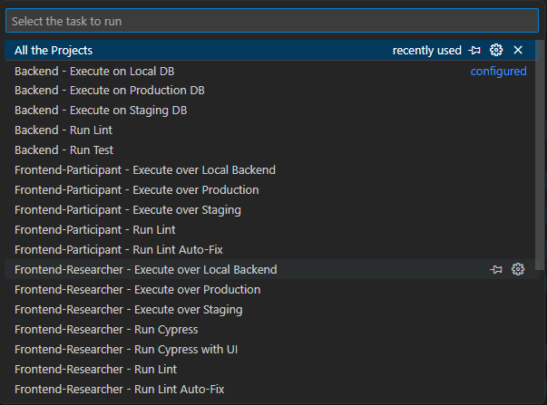Image resolution: width=547 pixels, height=405 pixels.
Task: Select Frontend-Participant - Execute over Production
Action: 269,190
